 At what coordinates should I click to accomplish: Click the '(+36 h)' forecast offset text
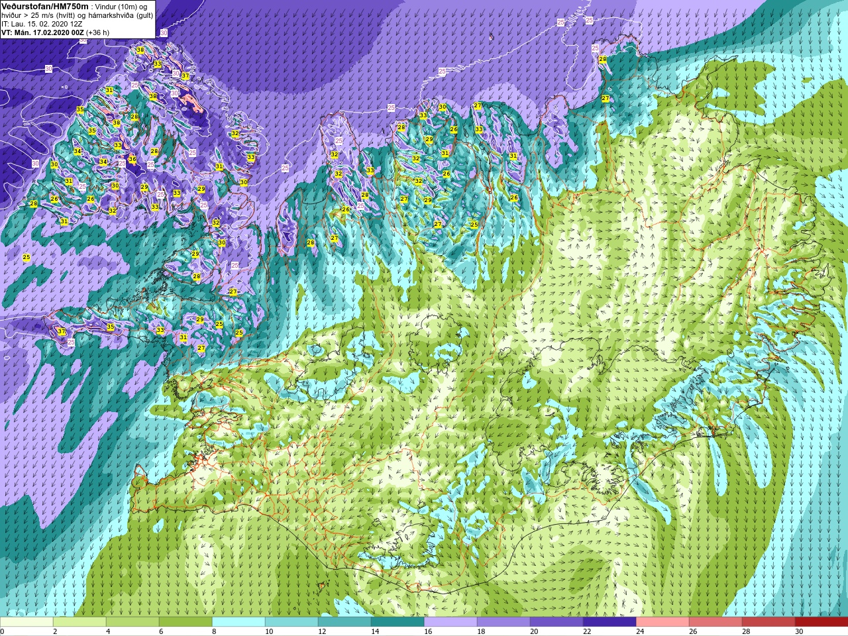tap(97, 32)
